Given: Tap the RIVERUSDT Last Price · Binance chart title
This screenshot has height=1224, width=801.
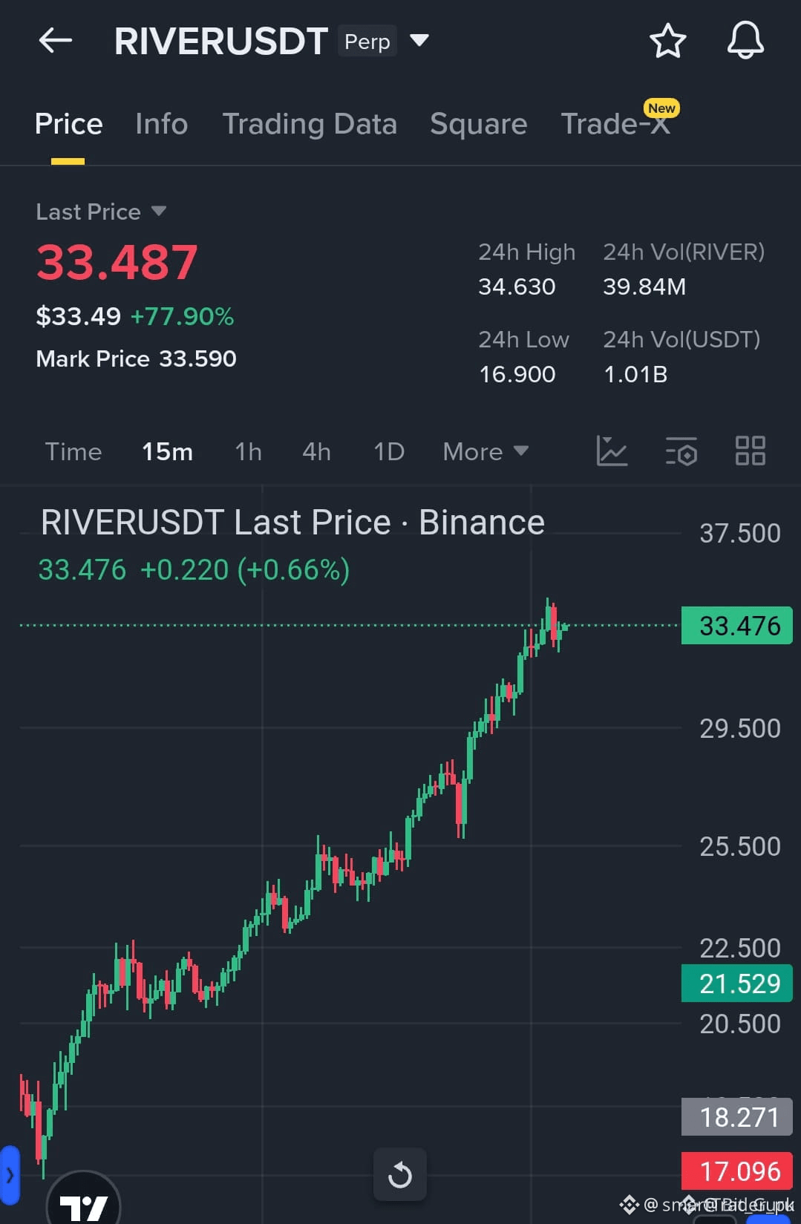Looking at the screenshot, I should [292, 523].
